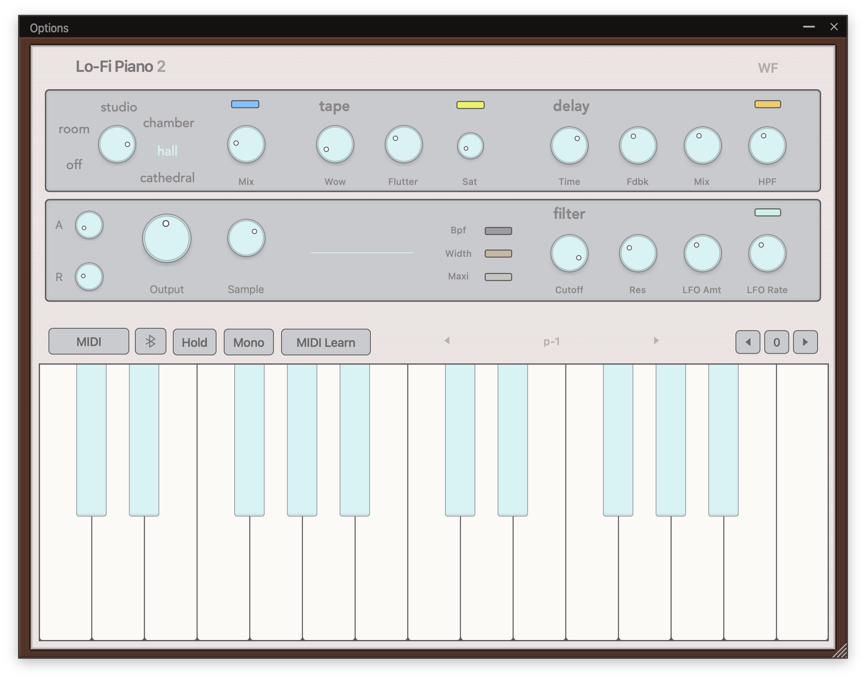Click the delay HPF knob

click(x=767, y=145)
